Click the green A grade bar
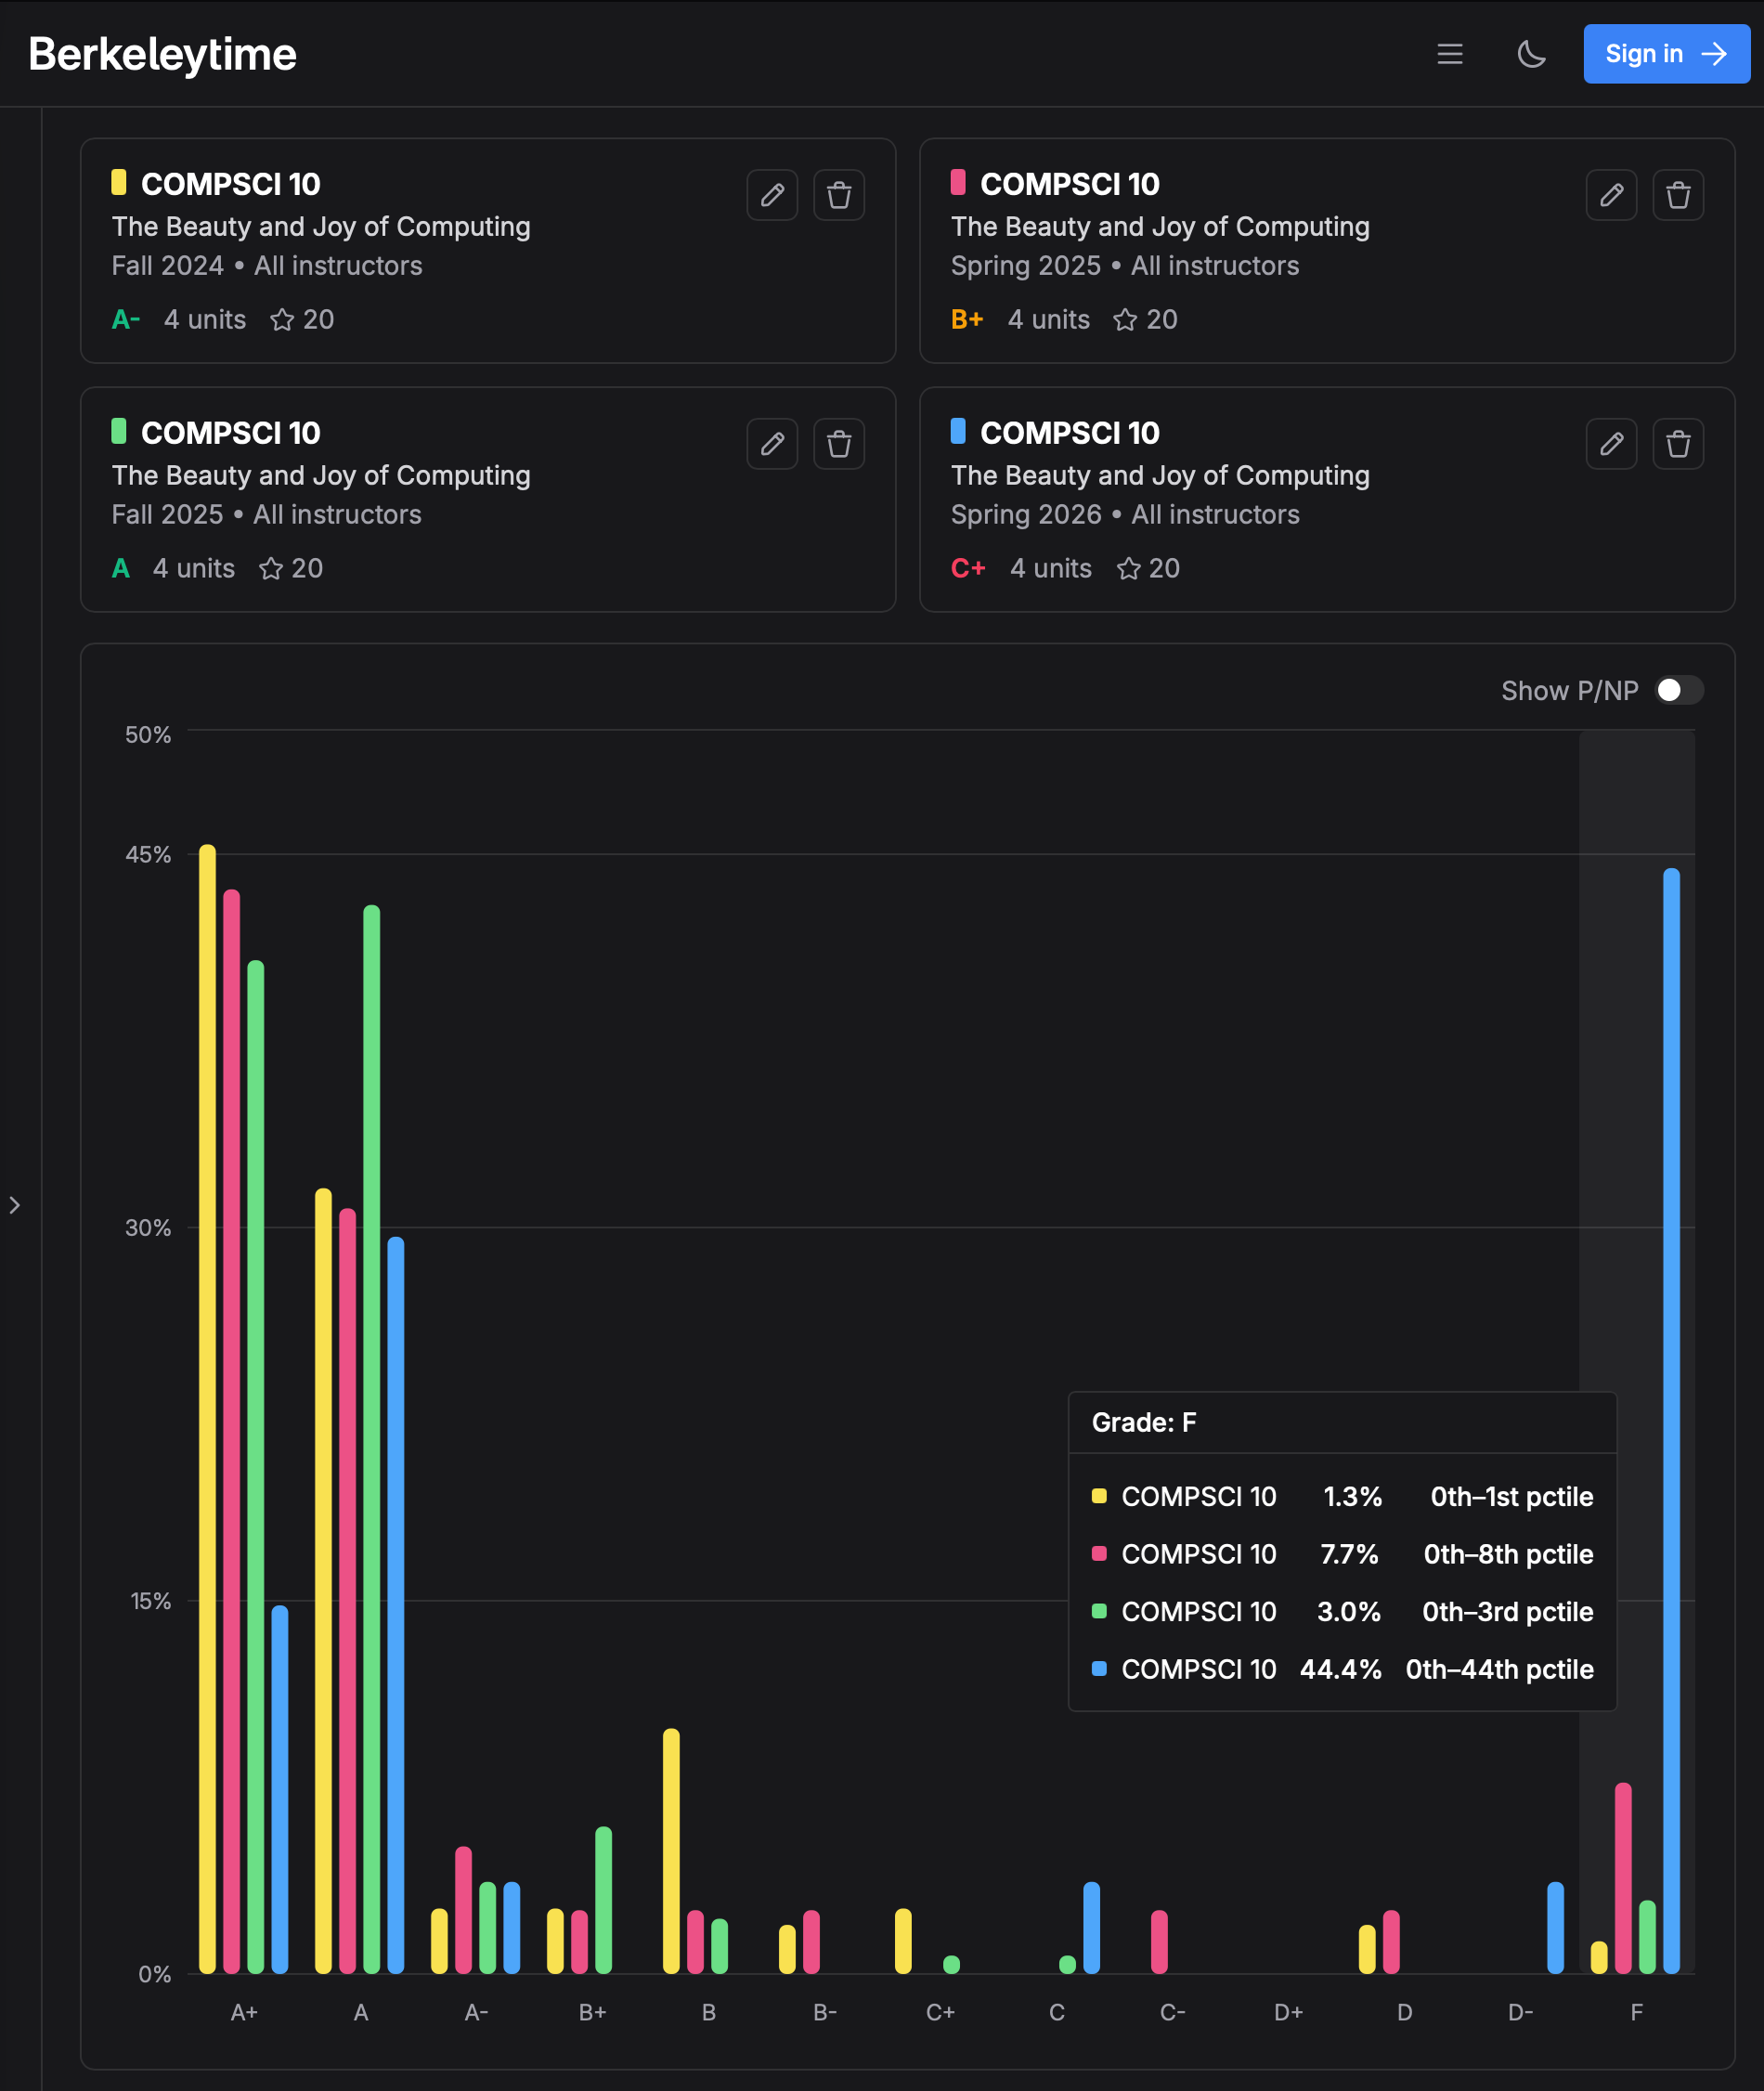The height and width of the screenshot is (2091, 1764). 371,1439
